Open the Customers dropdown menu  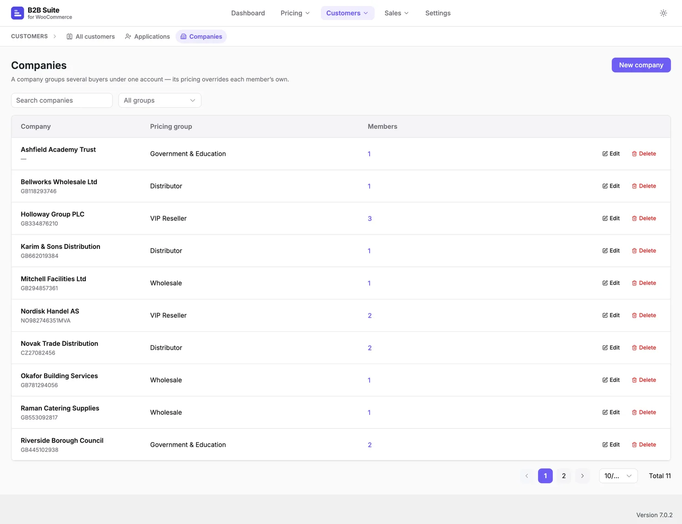click(347, 13)
